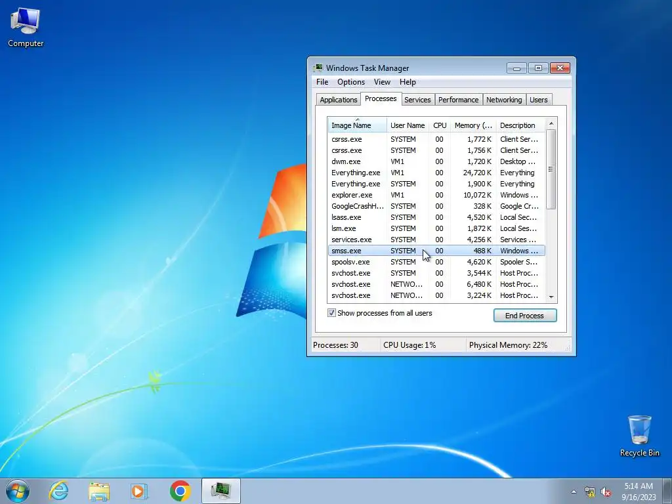Select svchost.exe with 3,224 K memory
672x504 pixels.
pos(436,295)
